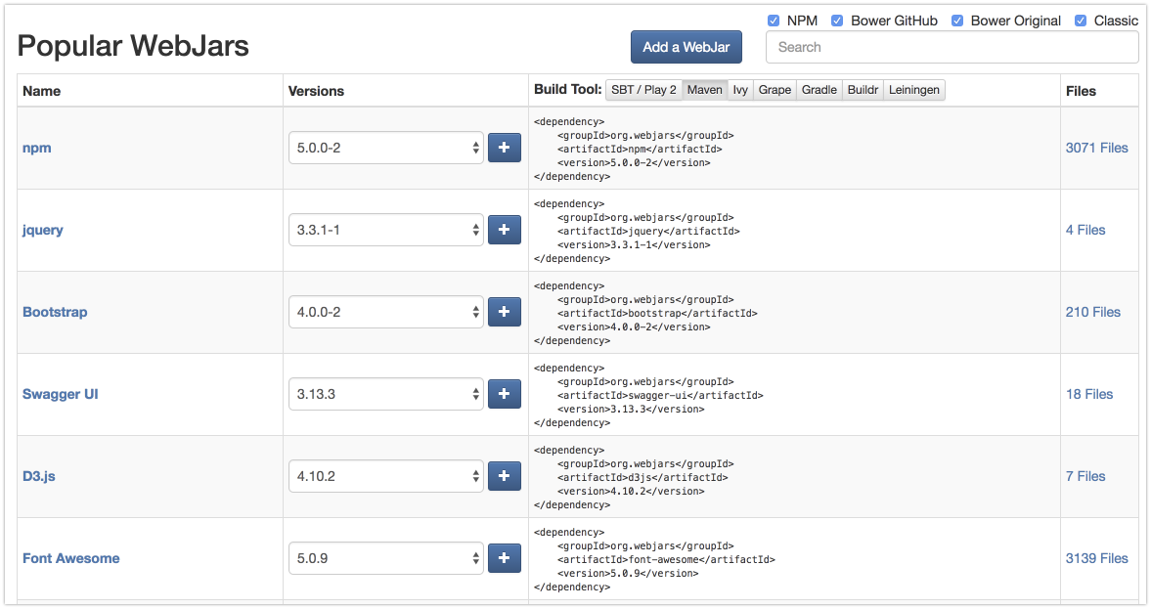This screenshot has width=1151, height=609.
Task: Click the jquery Maven dependency snippet
Action: [638, 231]
